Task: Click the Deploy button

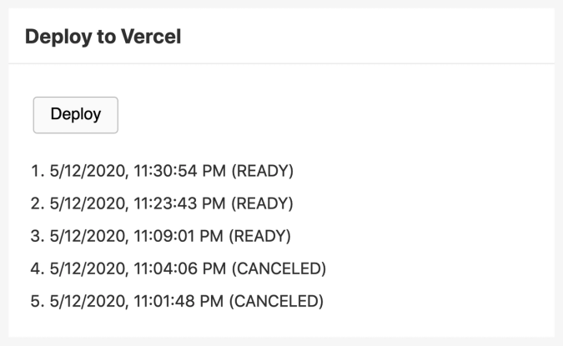Action: 75,115
